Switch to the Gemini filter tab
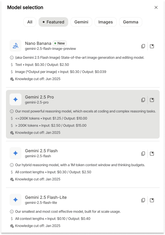The width and height of the screenshot is (165, 235). point(81,22)
